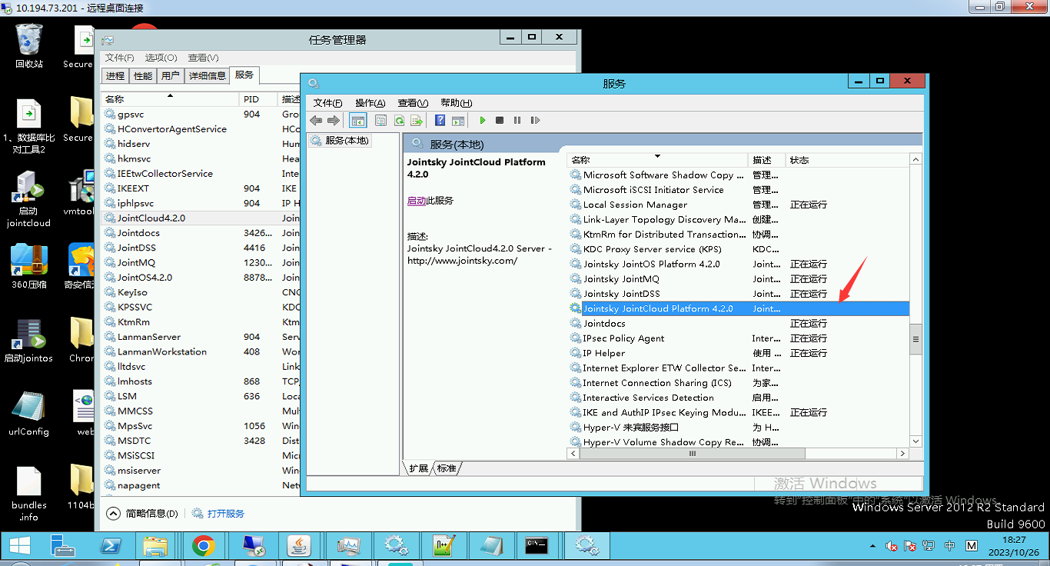Select the IP Helper service row

738,353
